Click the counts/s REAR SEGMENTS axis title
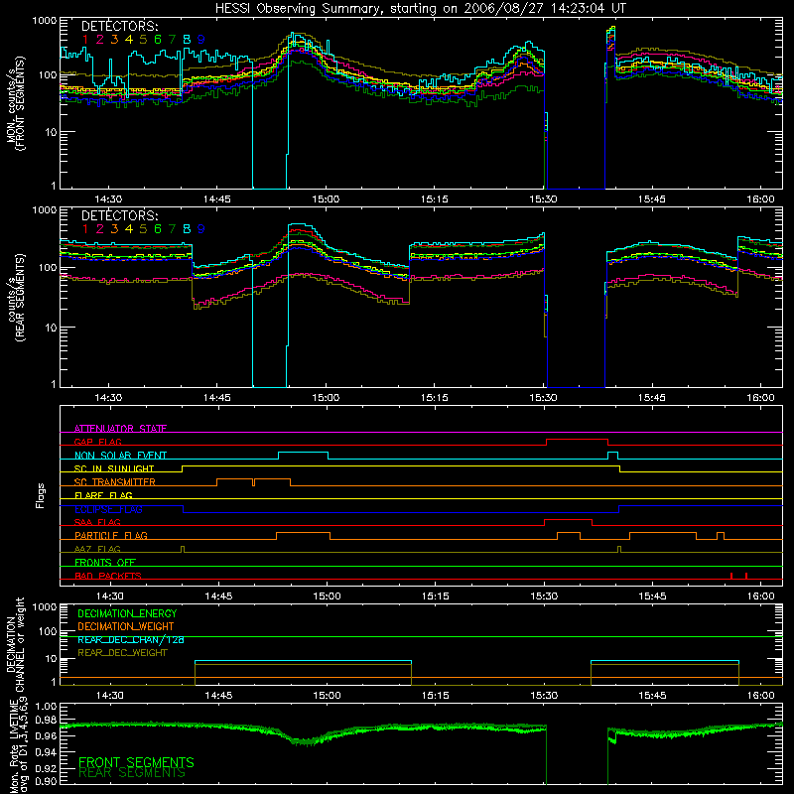Viewport: 794px width, 794px height. point(16,298)
